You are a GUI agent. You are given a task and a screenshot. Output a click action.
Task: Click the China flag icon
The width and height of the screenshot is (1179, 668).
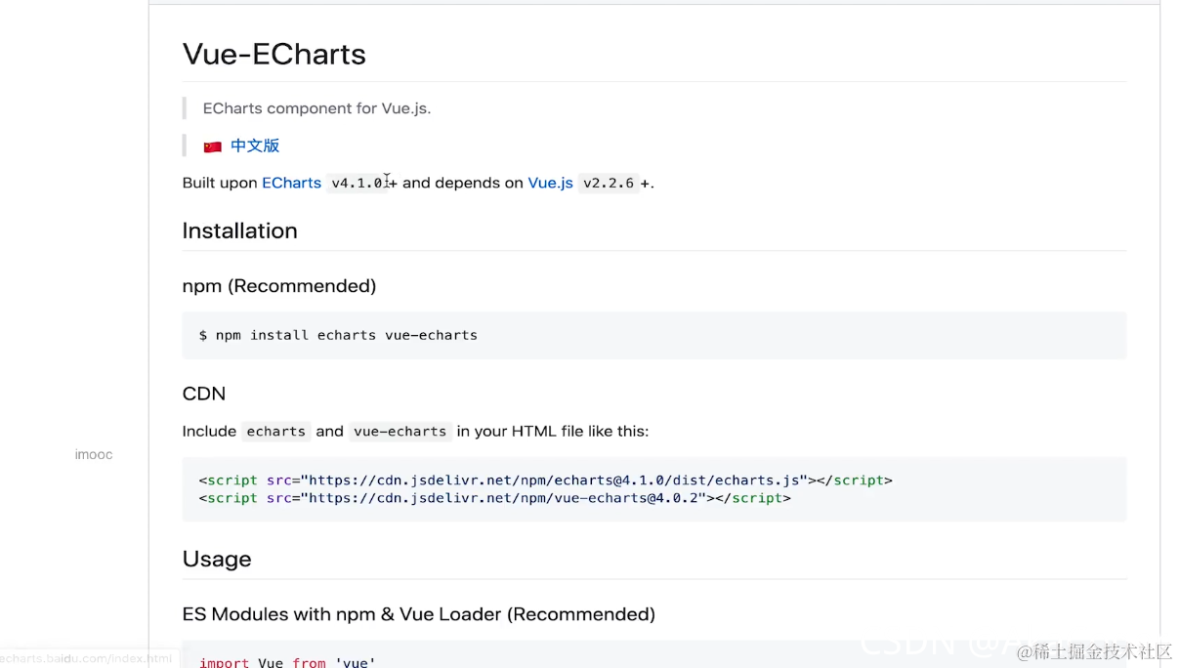coord(212,146)
